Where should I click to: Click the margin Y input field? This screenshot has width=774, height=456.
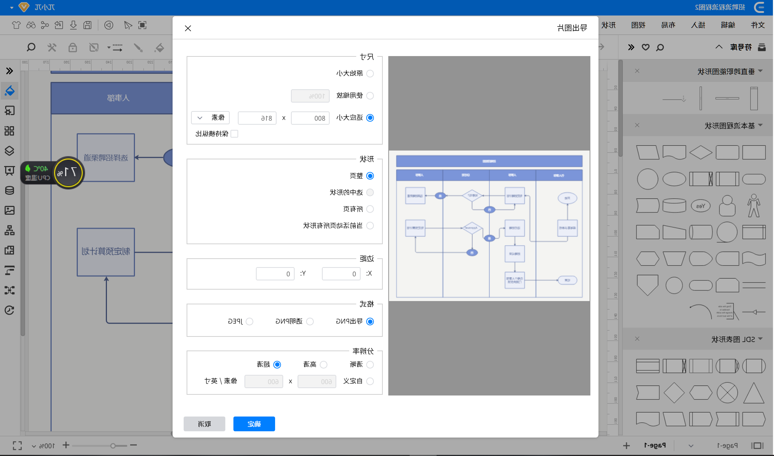tap(275, 274)
